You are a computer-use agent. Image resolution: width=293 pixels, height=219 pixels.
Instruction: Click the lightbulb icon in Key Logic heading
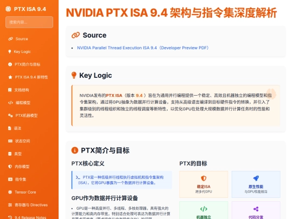[74, 75]
